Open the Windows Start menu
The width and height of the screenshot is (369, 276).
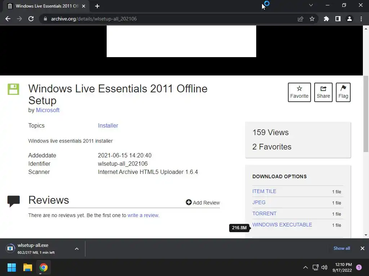pyautogui.click(x=12, y=267)
